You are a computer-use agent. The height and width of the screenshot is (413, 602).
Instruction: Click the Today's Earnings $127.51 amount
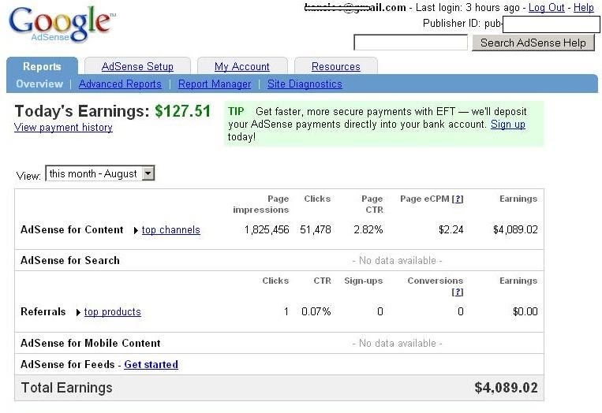[183, 111]
